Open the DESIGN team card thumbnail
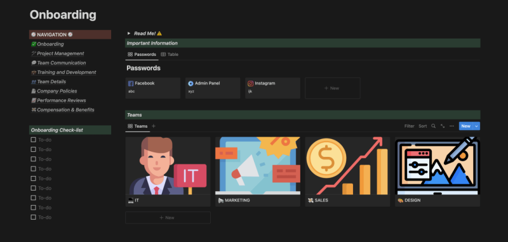Viewport: 508px width, 242px height. point(438,166)
